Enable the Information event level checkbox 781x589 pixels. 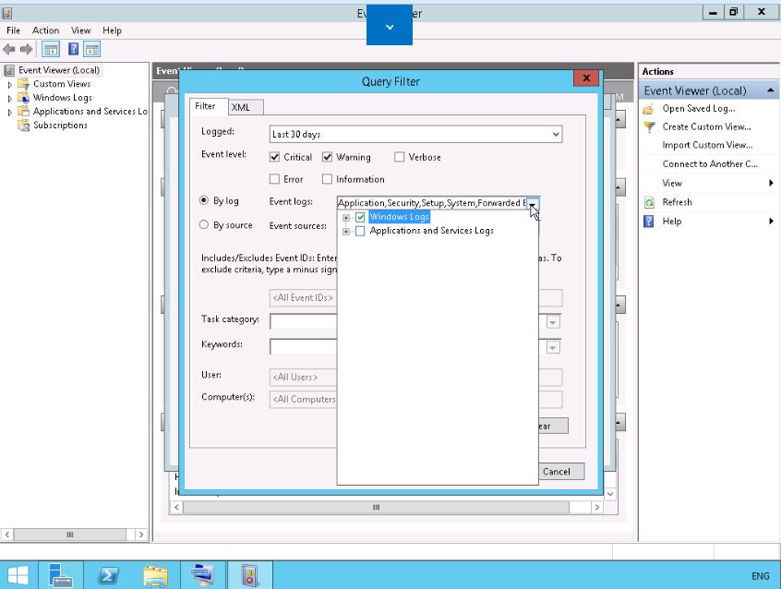pyautogui.click(x=327, y=179)
